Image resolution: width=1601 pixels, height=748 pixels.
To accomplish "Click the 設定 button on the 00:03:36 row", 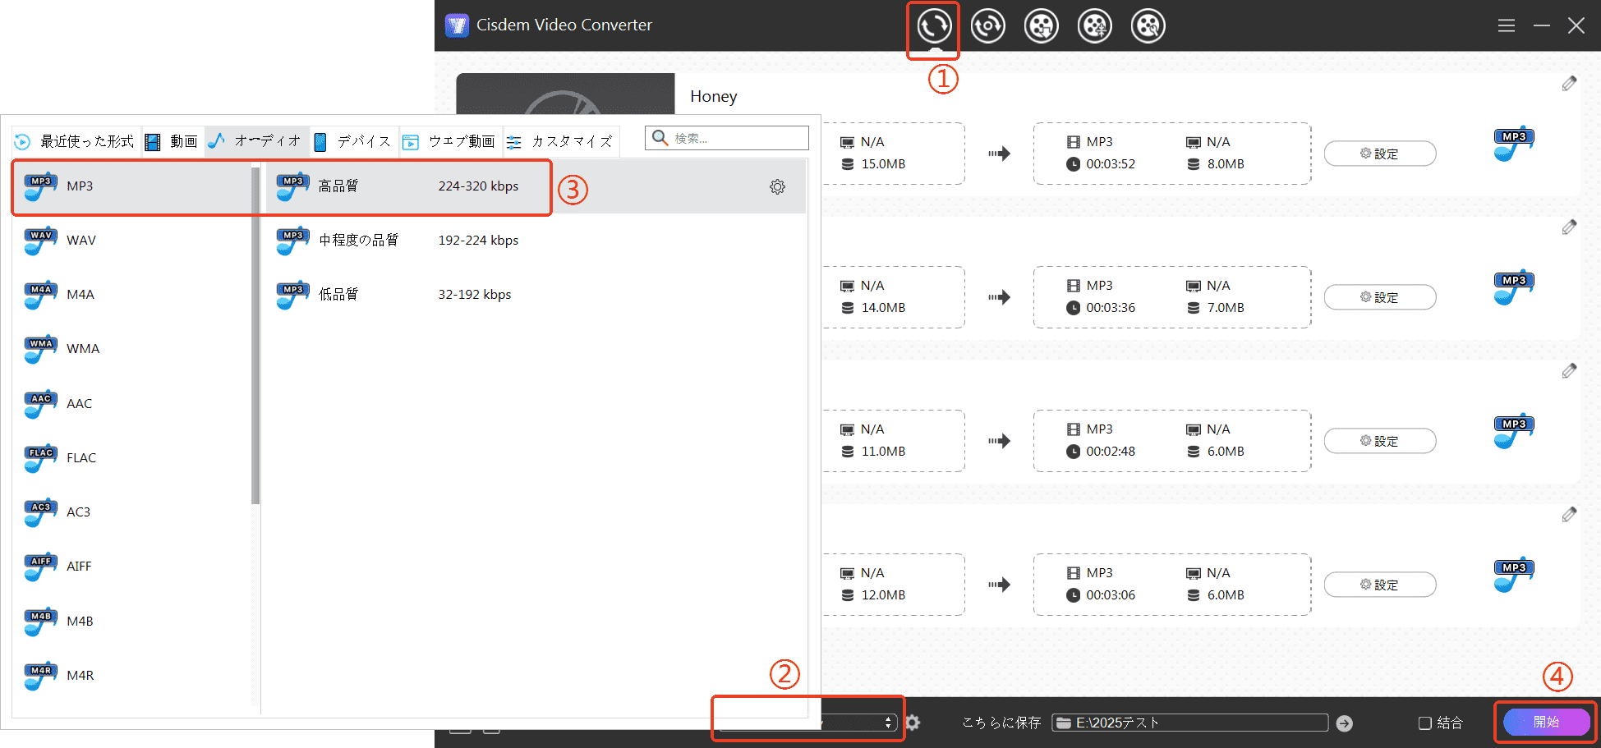I will pos(1380,297).
